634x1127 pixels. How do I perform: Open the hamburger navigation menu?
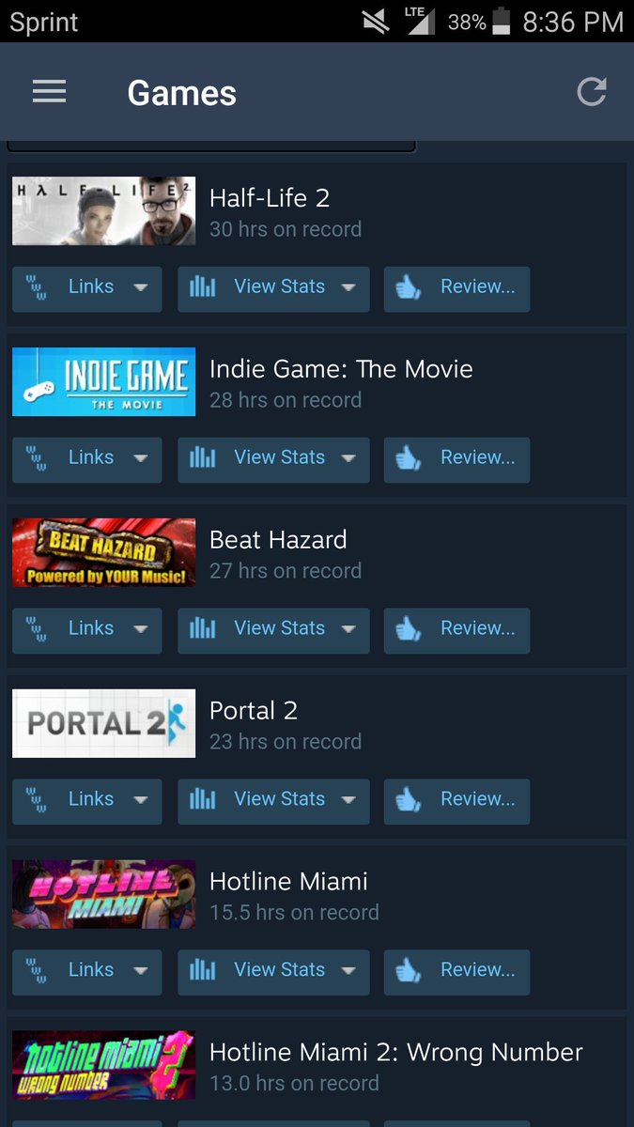pos(49,91)
